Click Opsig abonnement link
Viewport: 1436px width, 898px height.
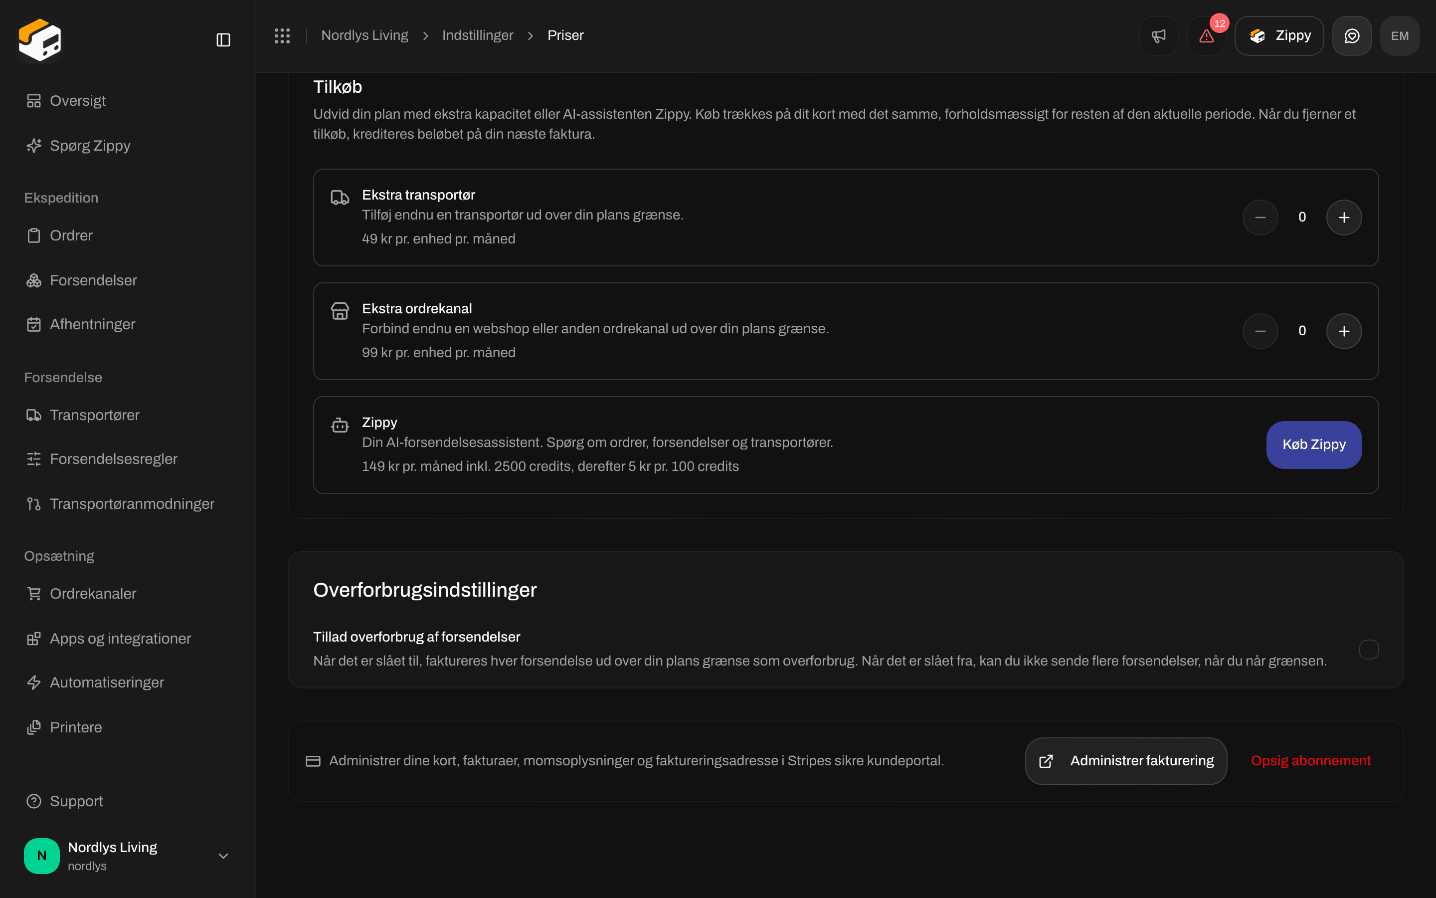(x=1311, y=761)
